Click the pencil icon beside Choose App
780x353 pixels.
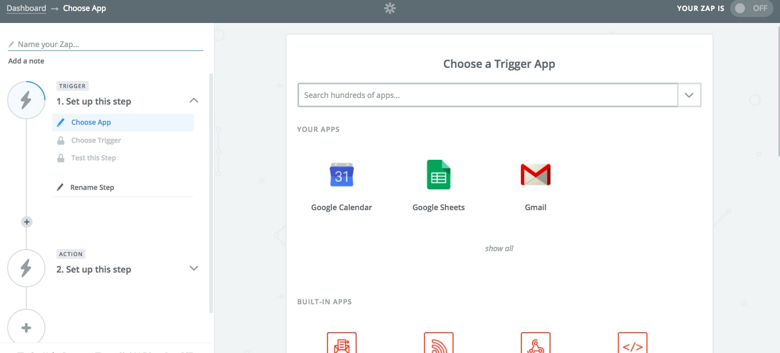pos(61,123)
